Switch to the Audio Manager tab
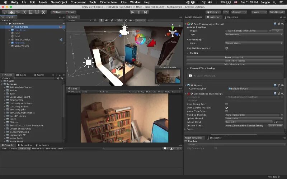This screenshot has height=179, width=287. pos(193,17)
